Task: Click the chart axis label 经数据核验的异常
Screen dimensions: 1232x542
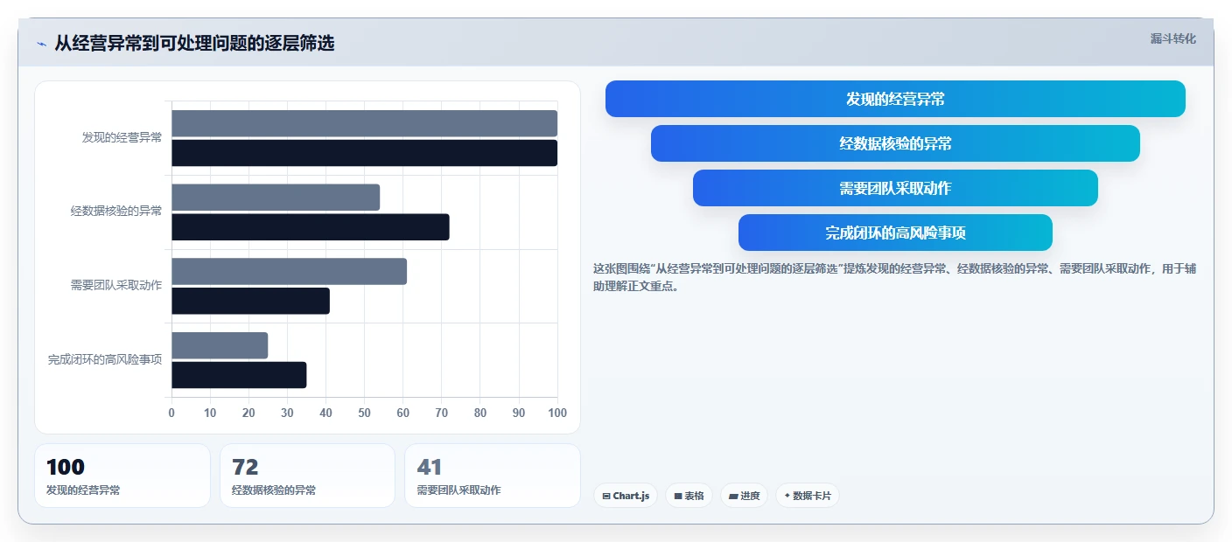Action: tap(116, 211)
